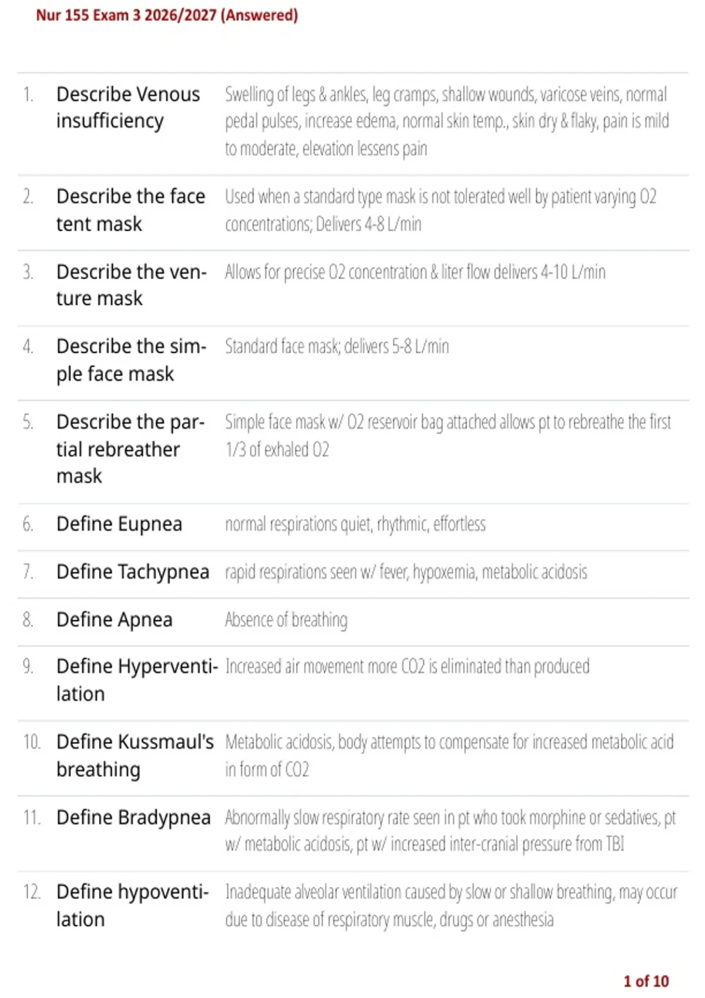Select the 'Describe Venous insufficiency' term
Viewport: 705px width, 998px height.
point(128,107)
